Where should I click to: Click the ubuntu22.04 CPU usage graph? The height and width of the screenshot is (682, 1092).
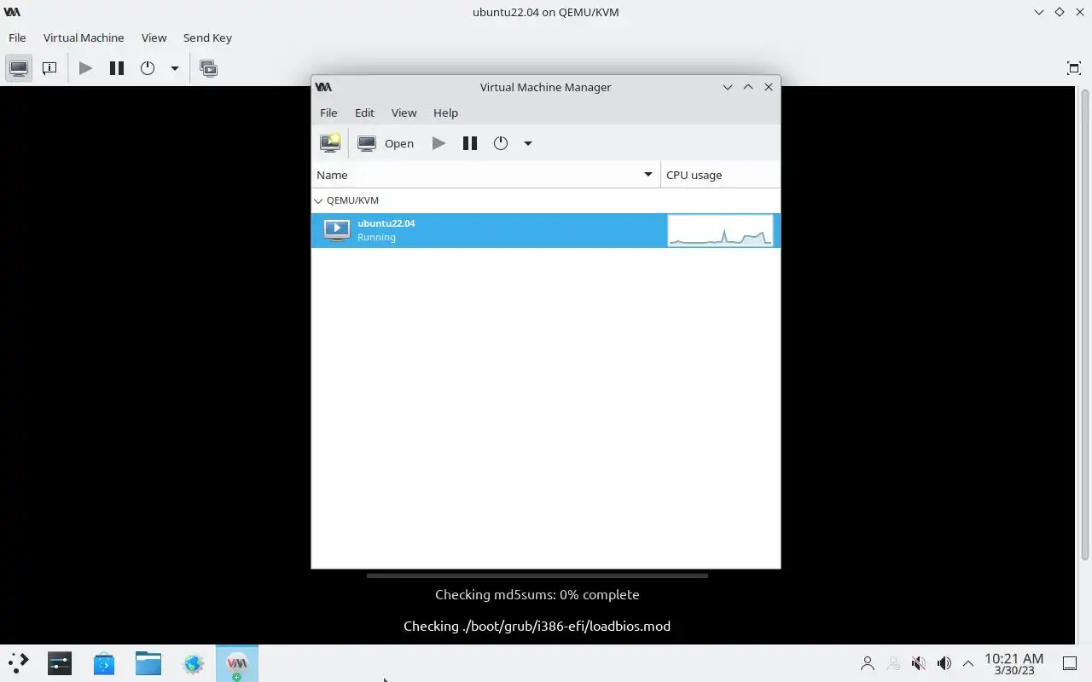coord(720,230)
